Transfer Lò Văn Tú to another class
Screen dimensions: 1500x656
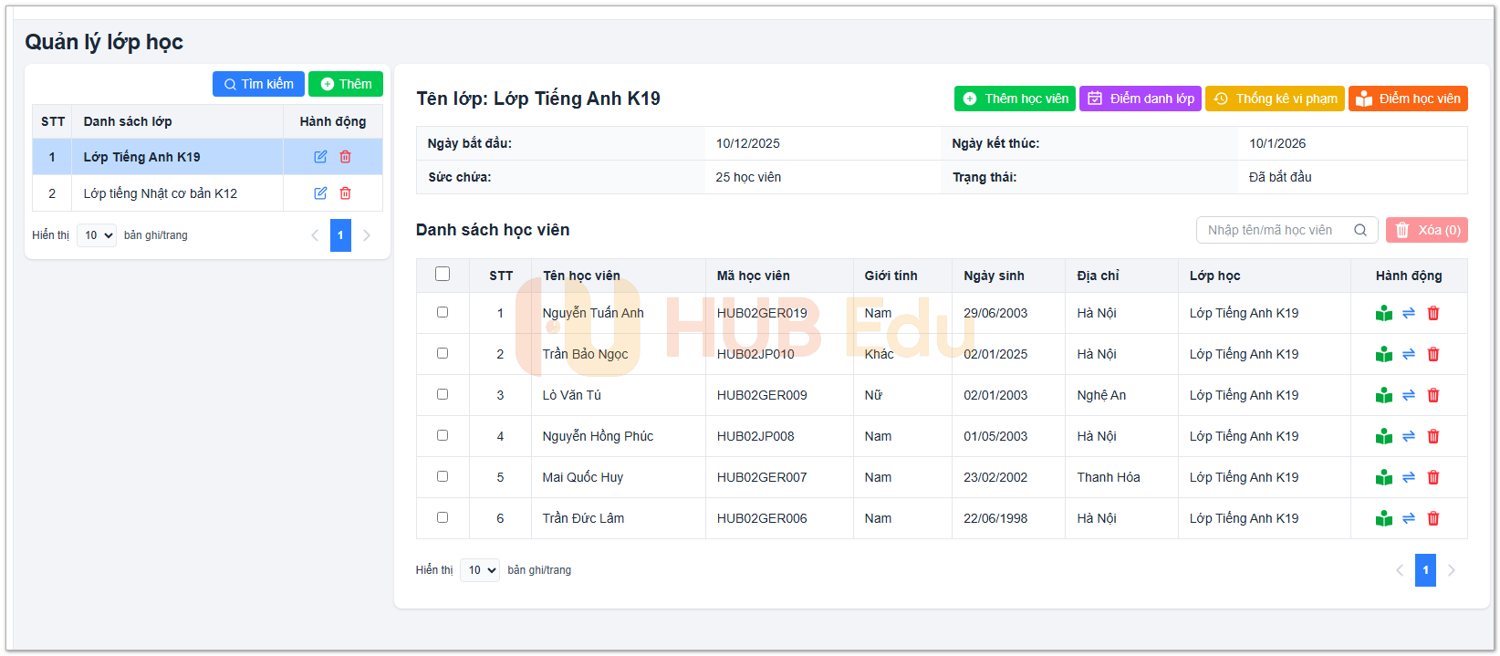click(1409, 395)
